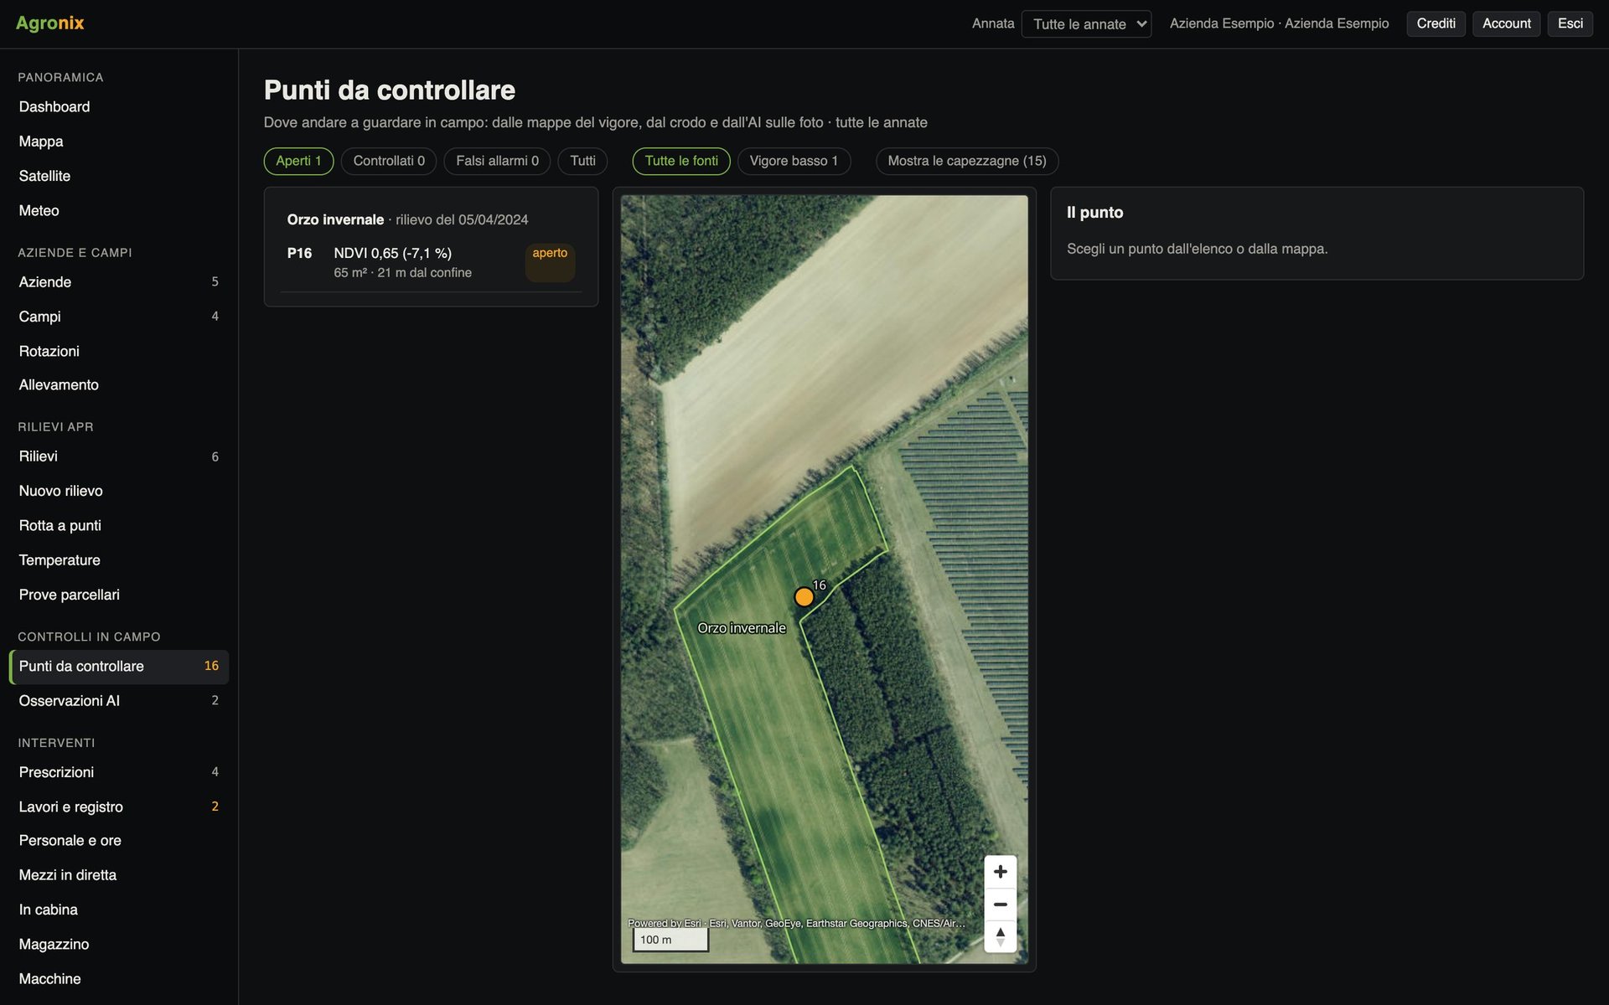
Task: Reset map bearing with compass icon
Action: pos(1000,936)
